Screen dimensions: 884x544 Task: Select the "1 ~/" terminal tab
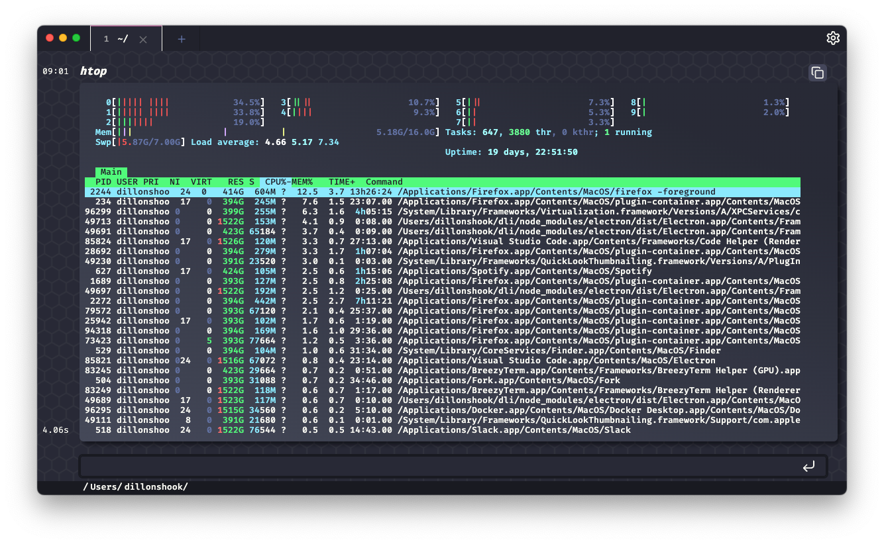coord(116,38)
